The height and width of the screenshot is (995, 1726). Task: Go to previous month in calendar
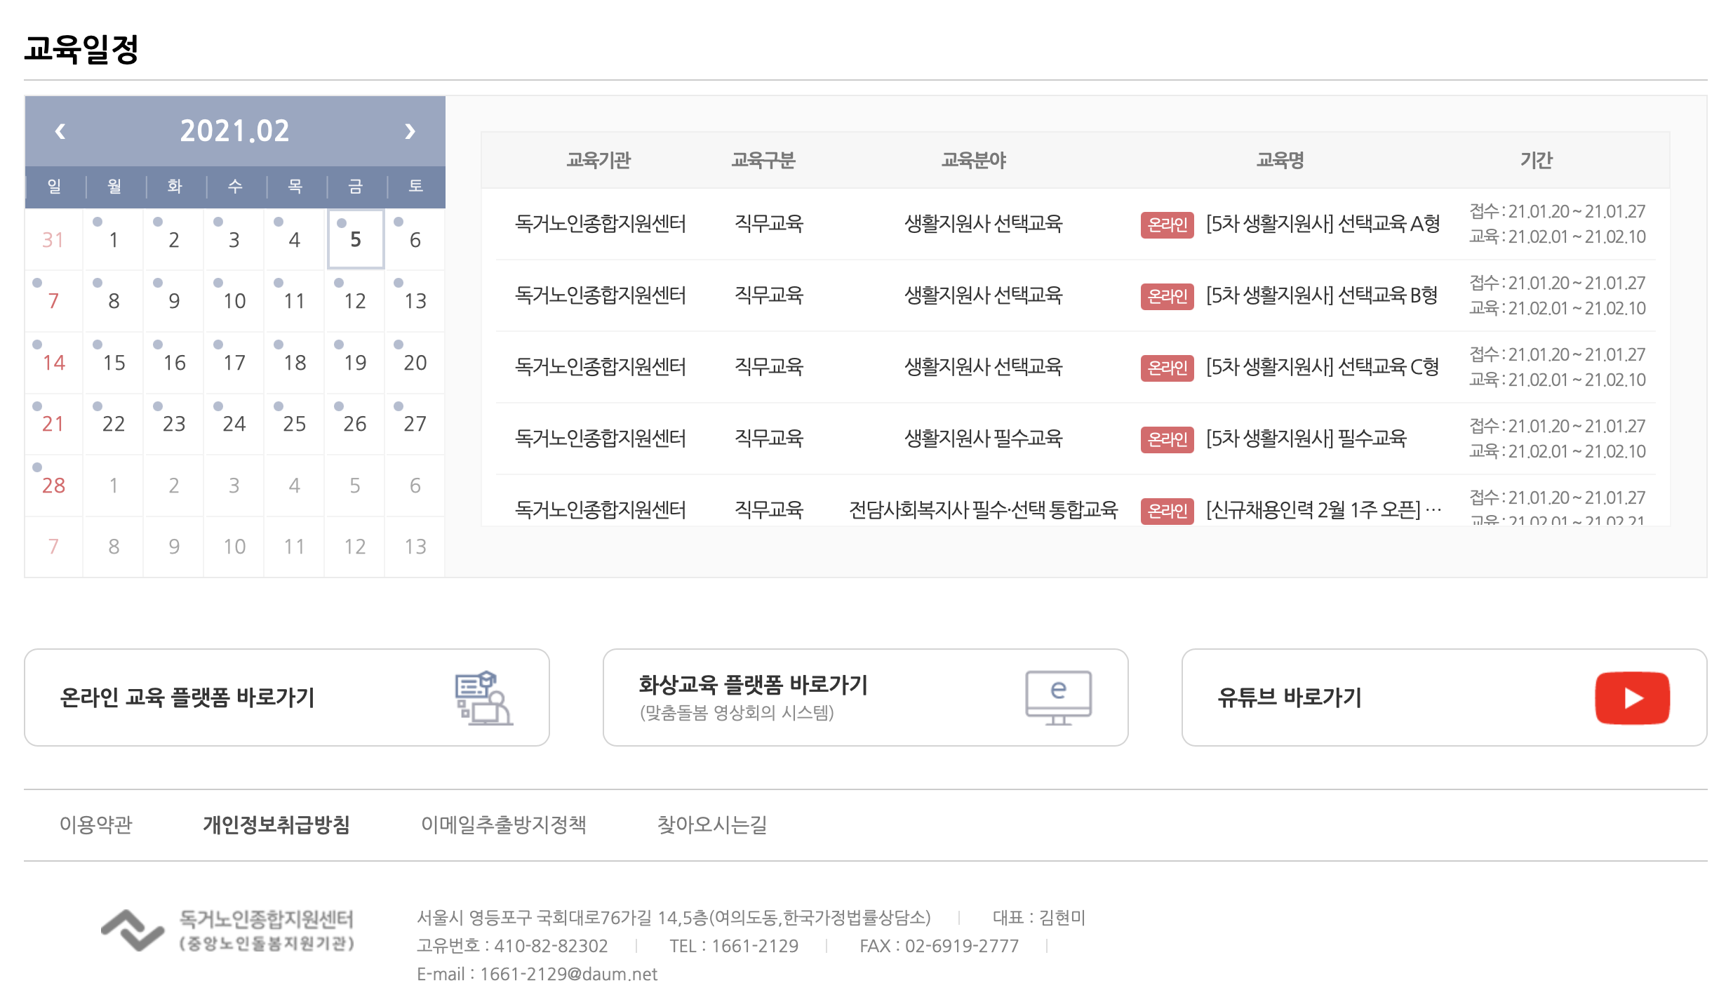pyautogui.click(x=60, y=131)
